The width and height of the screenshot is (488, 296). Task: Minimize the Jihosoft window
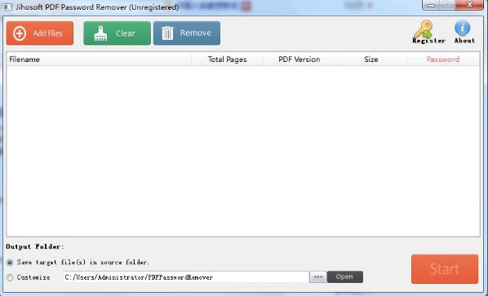[432, 5]
